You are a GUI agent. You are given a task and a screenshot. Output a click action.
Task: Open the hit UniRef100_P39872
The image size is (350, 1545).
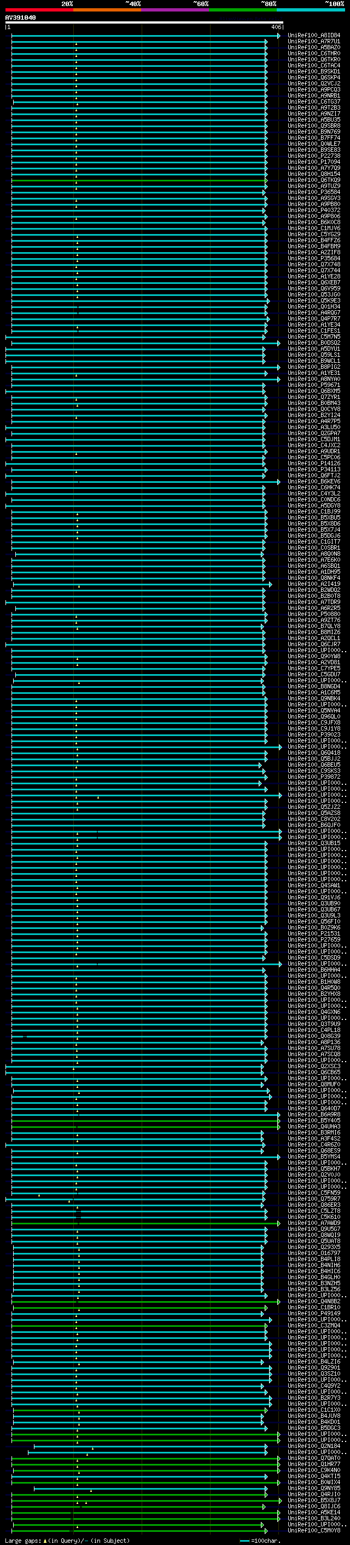pos(314,777)
